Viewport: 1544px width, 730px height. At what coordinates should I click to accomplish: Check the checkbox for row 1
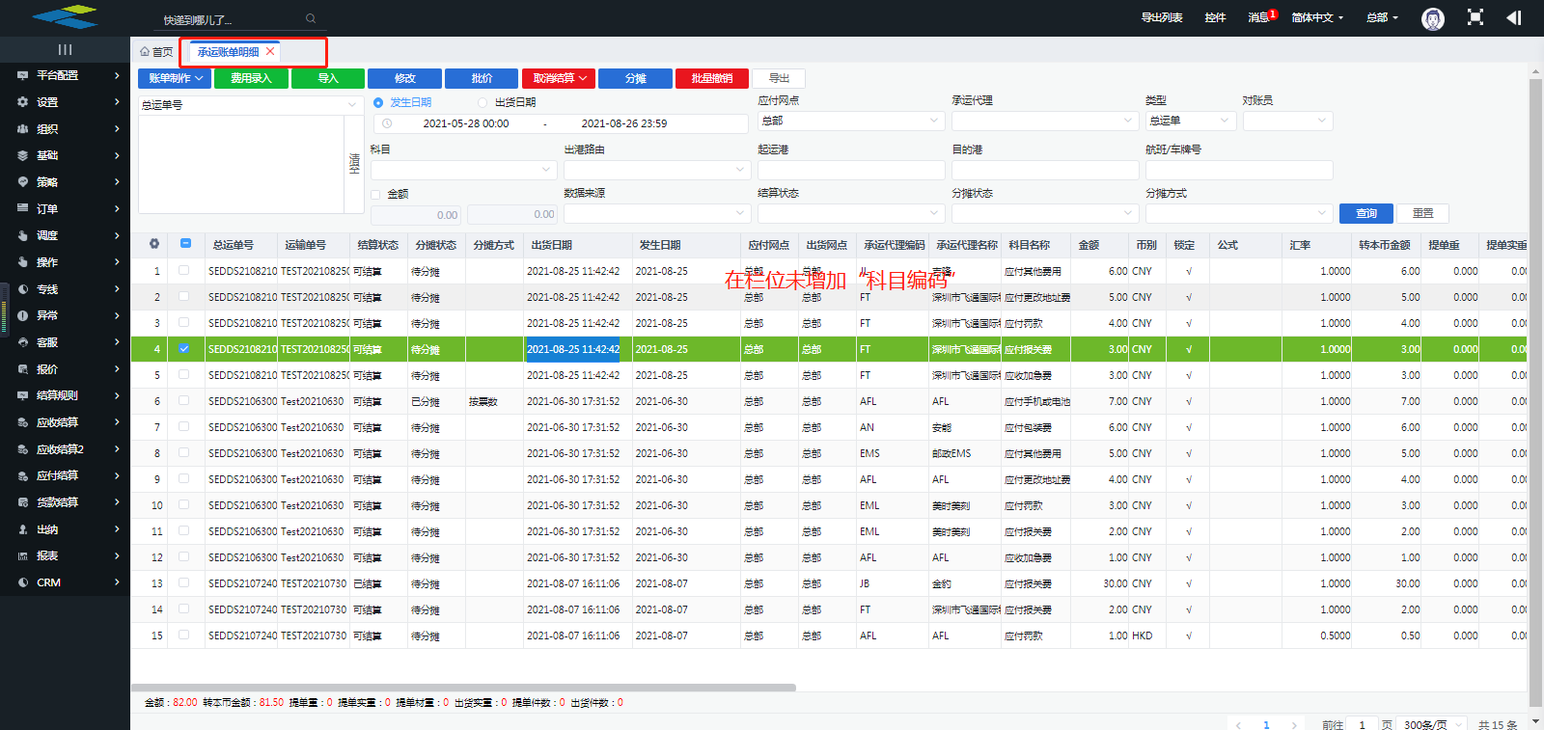pyautogui.click(x=183, y=271)
